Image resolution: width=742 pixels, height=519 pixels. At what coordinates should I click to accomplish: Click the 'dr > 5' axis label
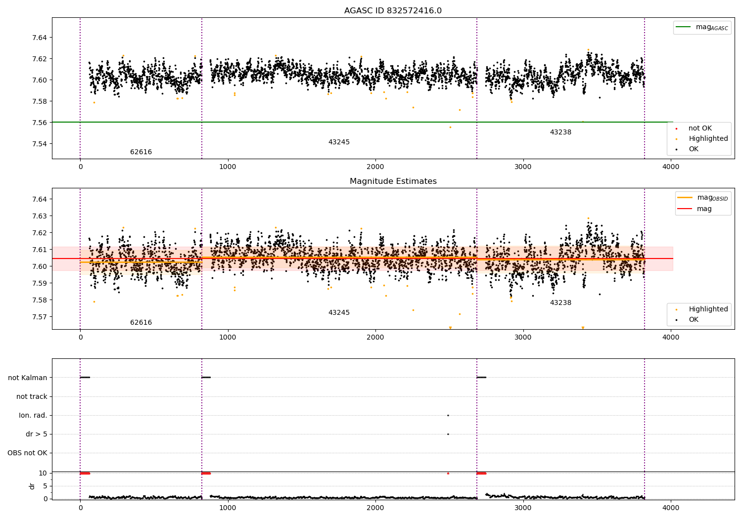click(37, 434)
